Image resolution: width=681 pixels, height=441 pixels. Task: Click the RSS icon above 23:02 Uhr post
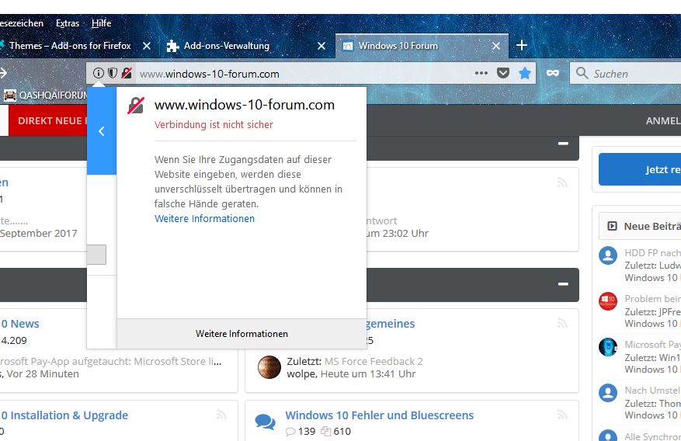(562, 182)
